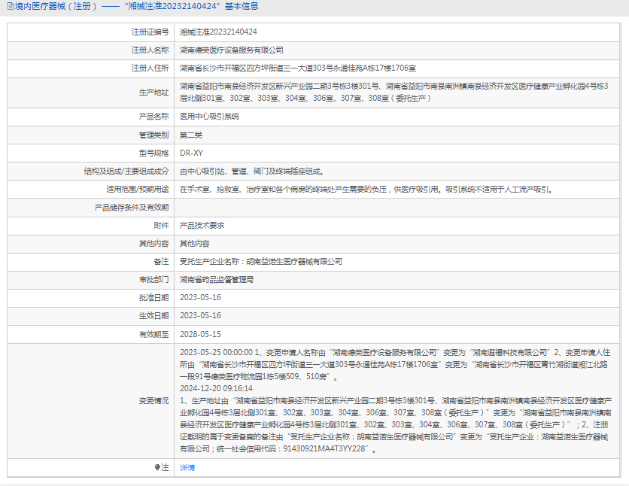Click the 结构及组成/主要组成成分 label
The width and height of the screenshot is (629, 486).
click(x=126, y=172)
